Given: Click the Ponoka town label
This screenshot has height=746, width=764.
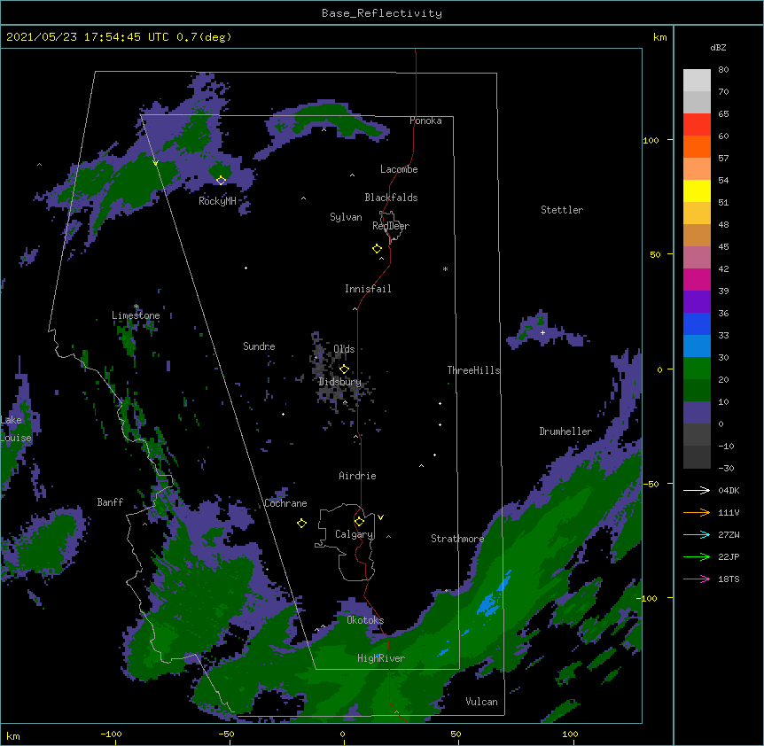Looking at the screenshot, I should (x=425, y=120).
